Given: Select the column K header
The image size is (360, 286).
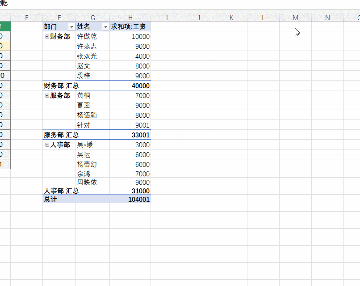Looking at the screenshot, I should 231,17.
